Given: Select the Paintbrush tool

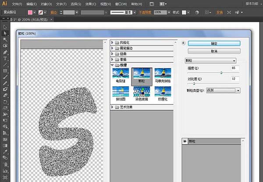Looking at the screenshot, I should point(5,77).
